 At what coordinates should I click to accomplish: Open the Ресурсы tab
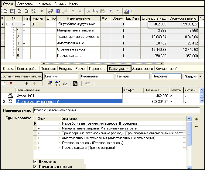[66, 69]
